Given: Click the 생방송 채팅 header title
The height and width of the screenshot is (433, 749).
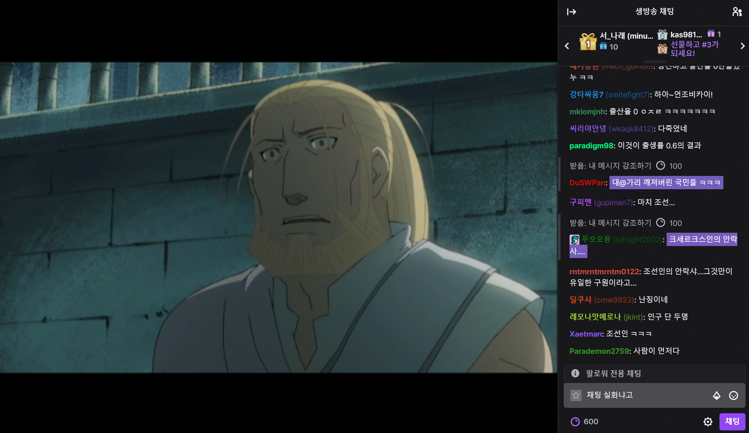Looking at the screenshot, I should point(654,12).
